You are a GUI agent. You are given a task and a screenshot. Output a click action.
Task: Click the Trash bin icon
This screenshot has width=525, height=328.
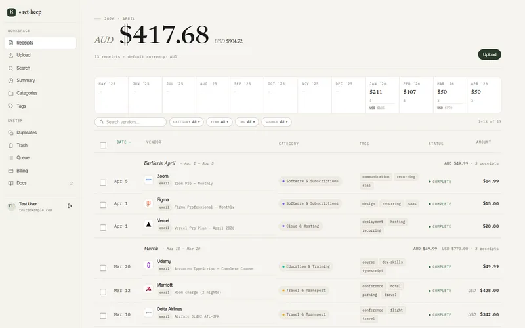tap(10, 145)
